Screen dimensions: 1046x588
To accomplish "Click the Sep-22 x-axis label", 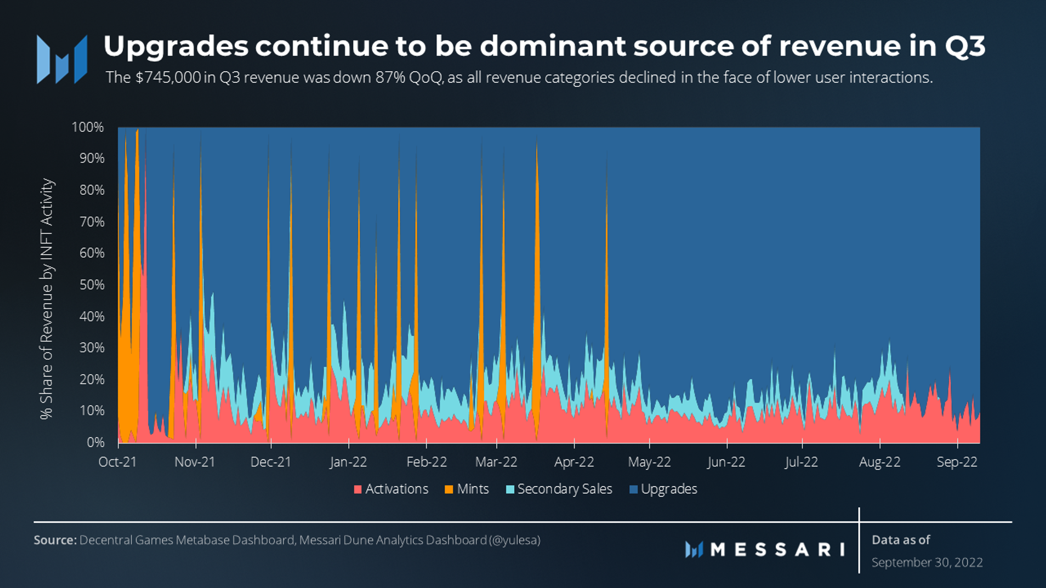I will (x=957, y=462).
